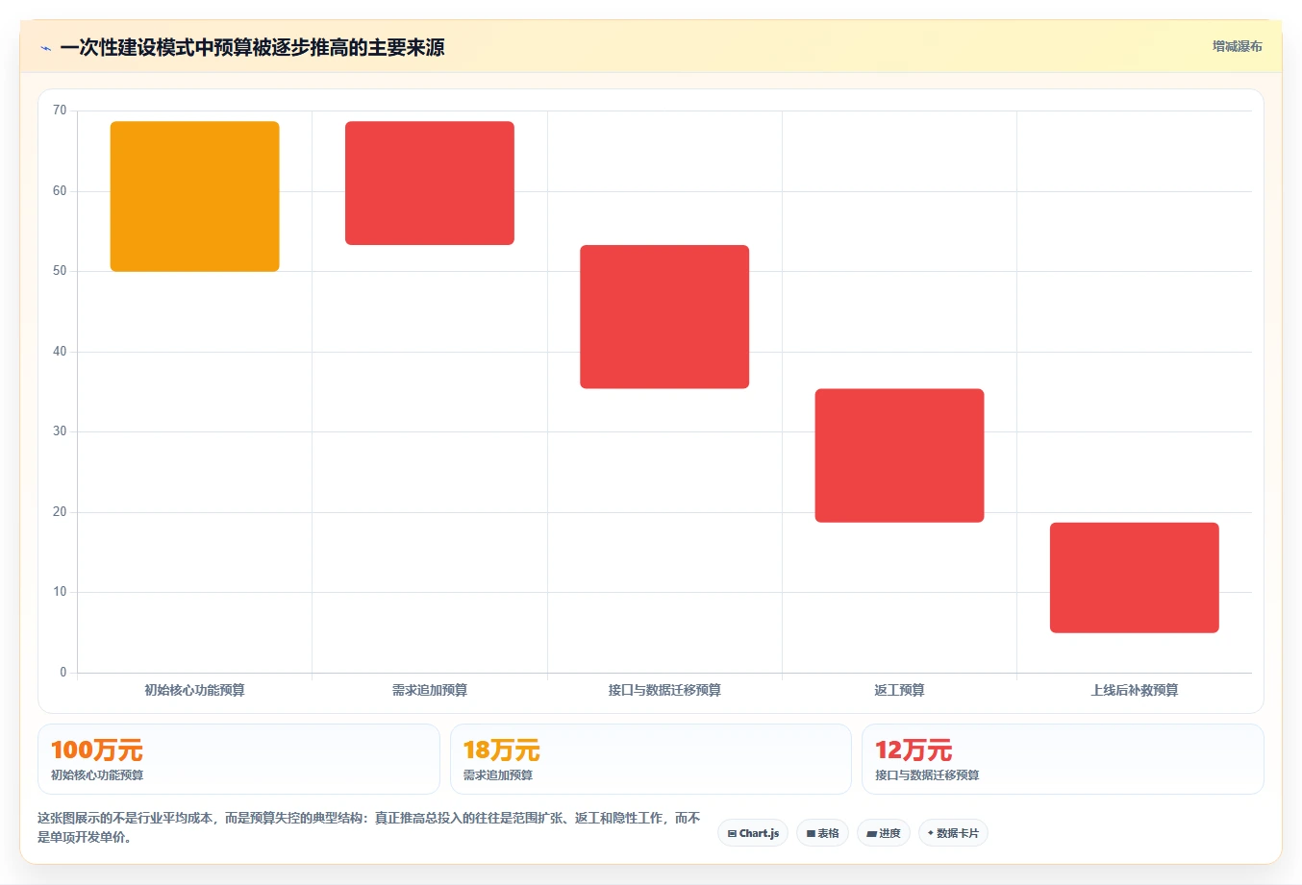Open the 100万元 初始核心功能预算 card

(238, 759)
